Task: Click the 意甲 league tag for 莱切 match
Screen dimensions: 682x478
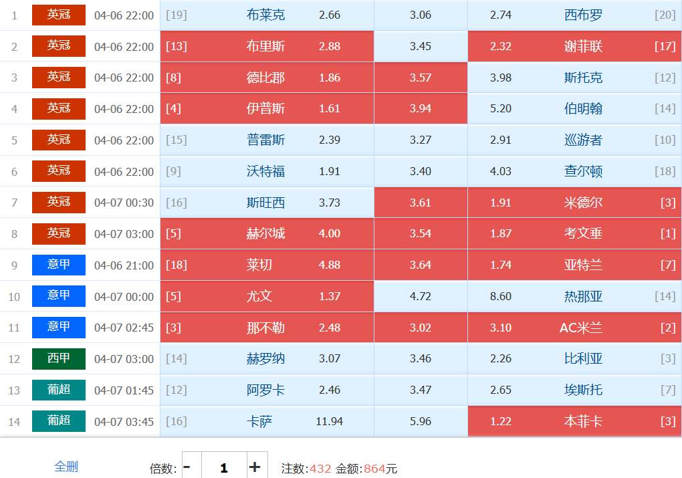Action: click(x=59, y=265)
